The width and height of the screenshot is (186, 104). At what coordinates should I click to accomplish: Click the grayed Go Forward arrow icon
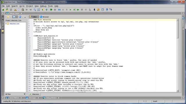(x=55, y=10)
